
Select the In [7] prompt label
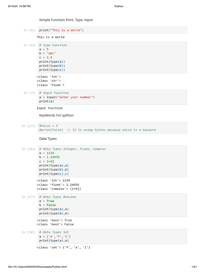click(x=30, y=93)
